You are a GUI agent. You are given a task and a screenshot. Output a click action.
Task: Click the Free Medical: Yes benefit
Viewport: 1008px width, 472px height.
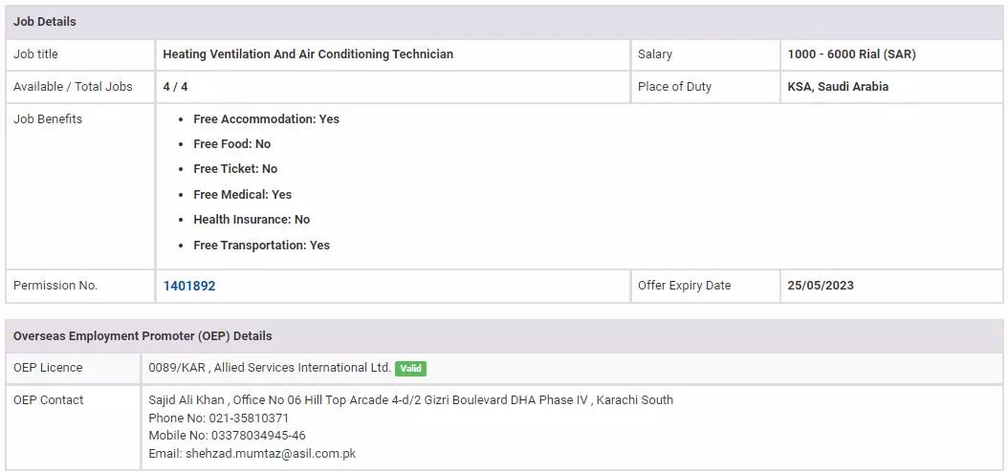[x=242, y=195]
